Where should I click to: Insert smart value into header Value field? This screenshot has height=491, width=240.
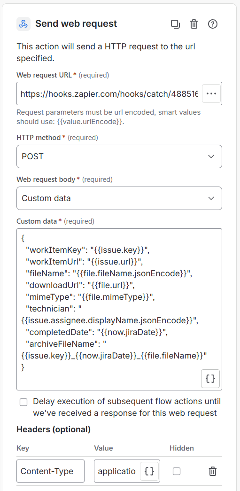149,471
